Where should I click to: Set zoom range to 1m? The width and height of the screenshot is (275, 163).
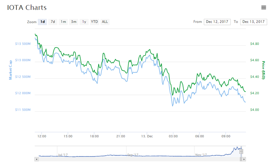coord(63,22)
